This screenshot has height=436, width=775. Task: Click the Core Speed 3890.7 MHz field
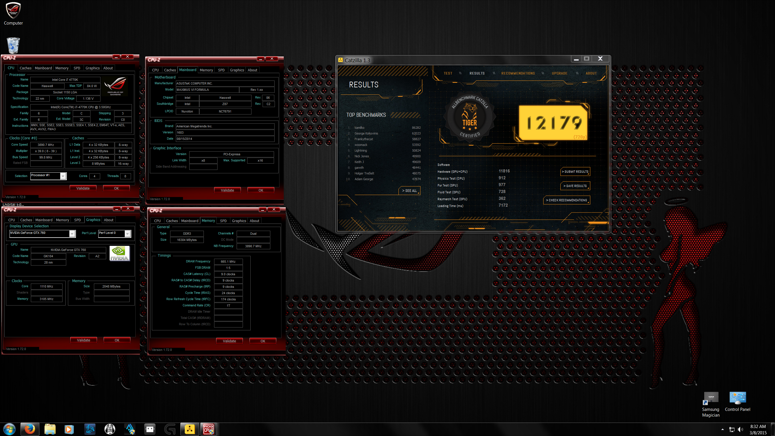coord(46,145)
